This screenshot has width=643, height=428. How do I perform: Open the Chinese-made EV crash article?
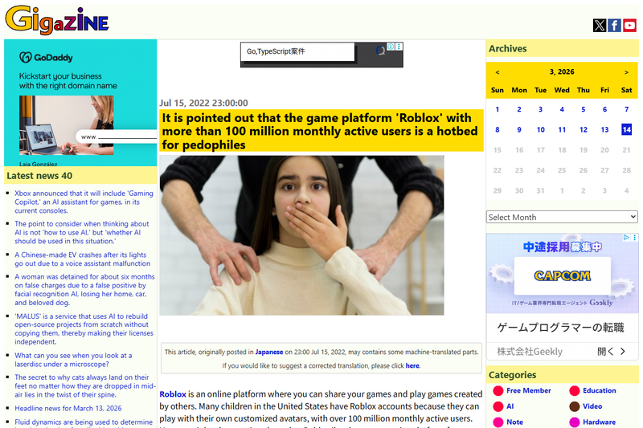(83, 259)
